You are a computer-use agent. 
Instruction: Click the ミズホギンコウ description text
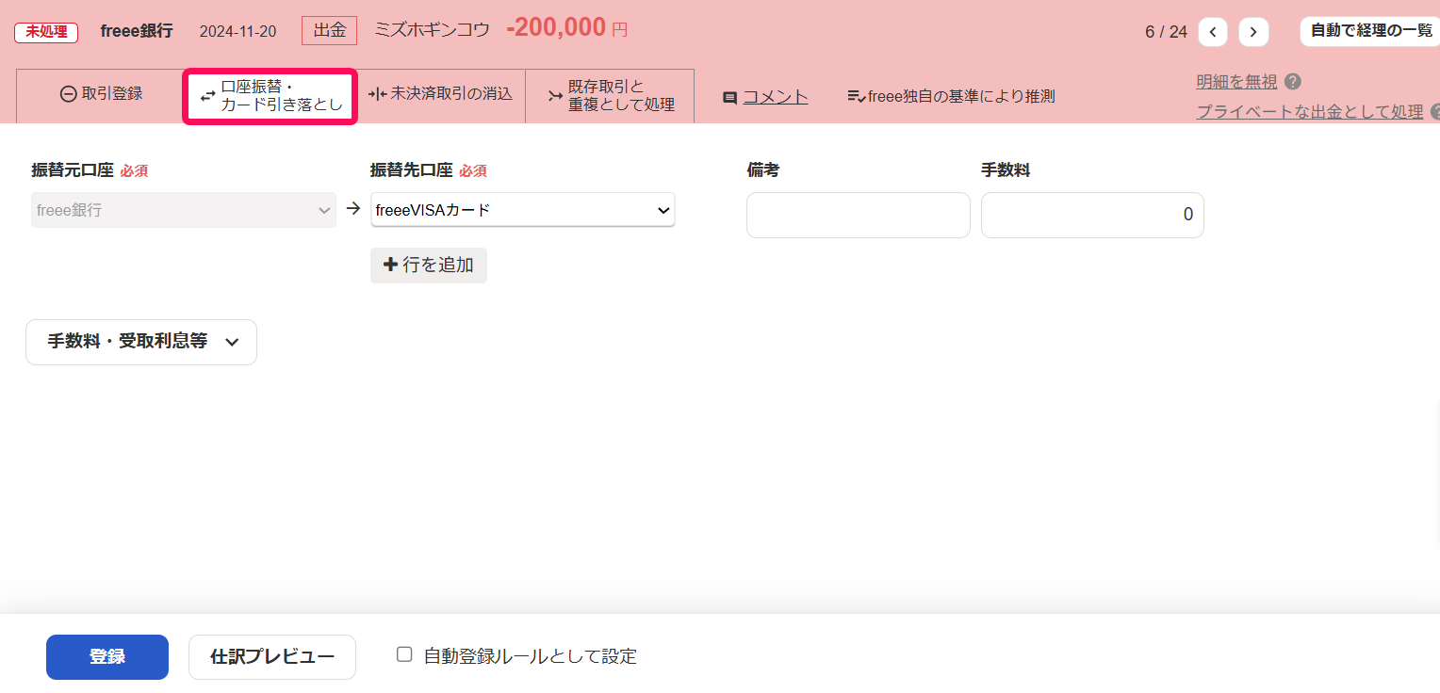(433, 30)
